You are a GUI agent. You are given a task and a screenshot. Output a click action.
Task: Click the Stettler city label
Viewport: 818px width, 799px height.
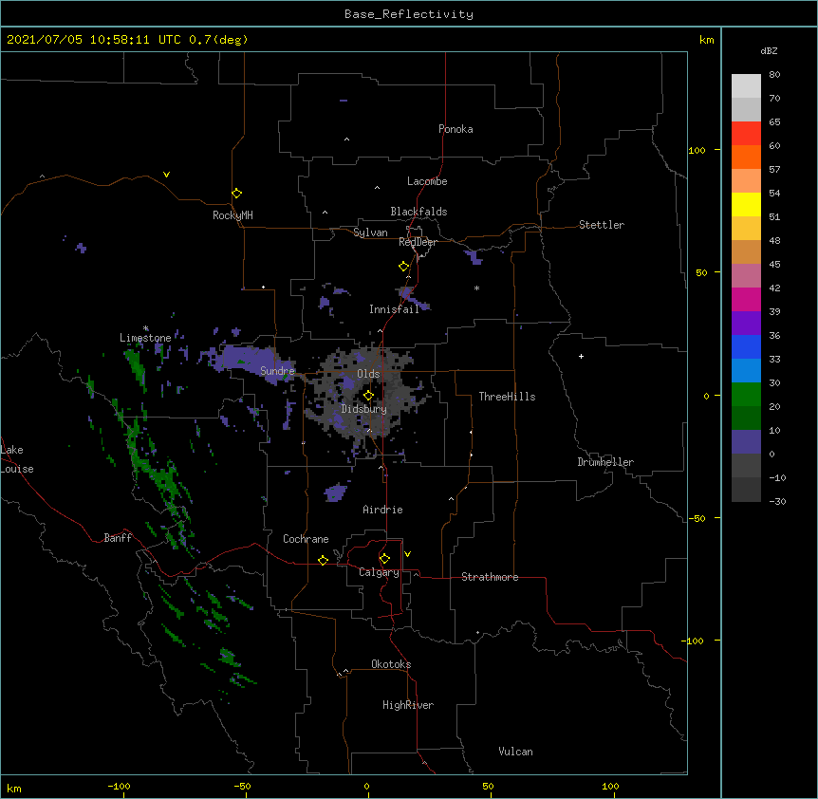602,225
